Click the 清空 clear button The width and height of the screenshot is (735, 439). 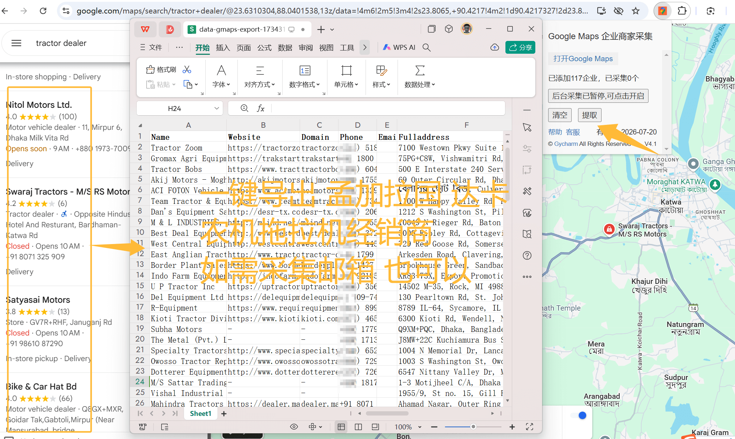(560, 115)
